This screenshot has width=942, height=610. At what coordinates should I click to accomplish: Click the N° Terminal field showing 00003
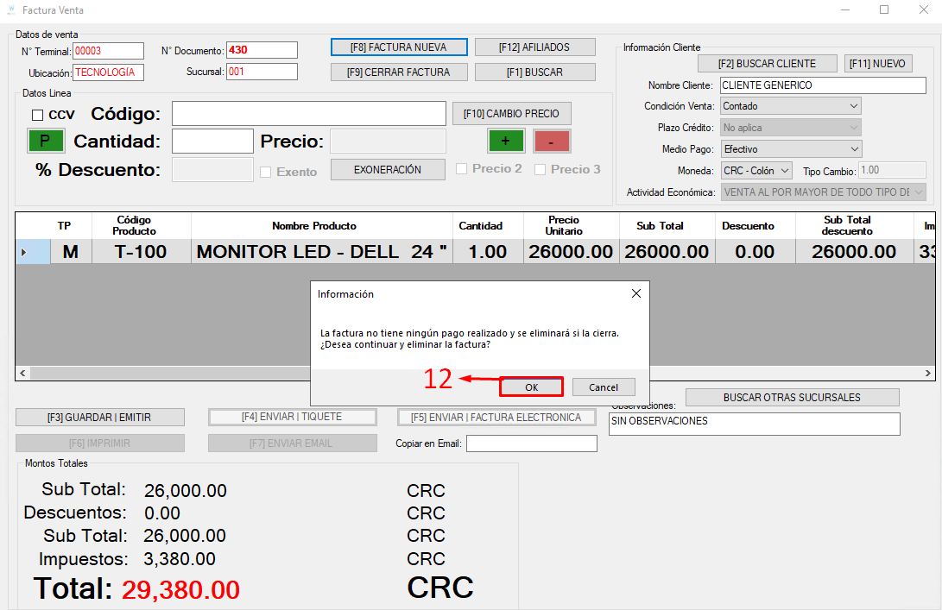click(108, 51)
